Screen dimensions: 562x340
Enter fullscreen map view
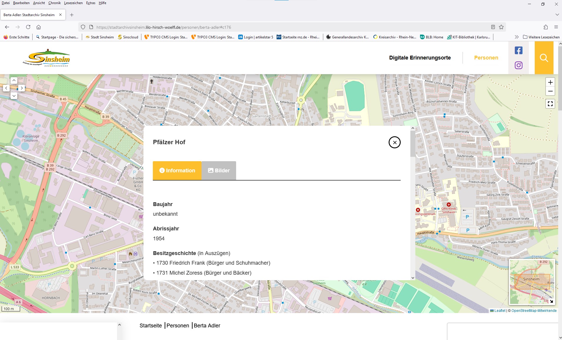tap(550, 104)
